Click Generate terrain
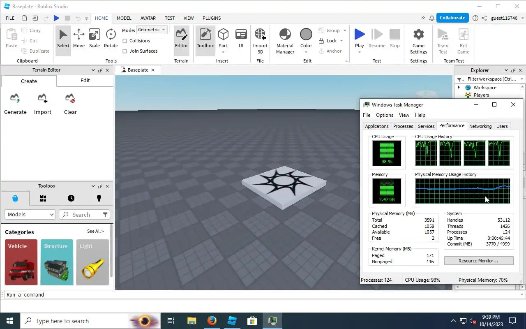The image size is (526, 329). [15, 104]
